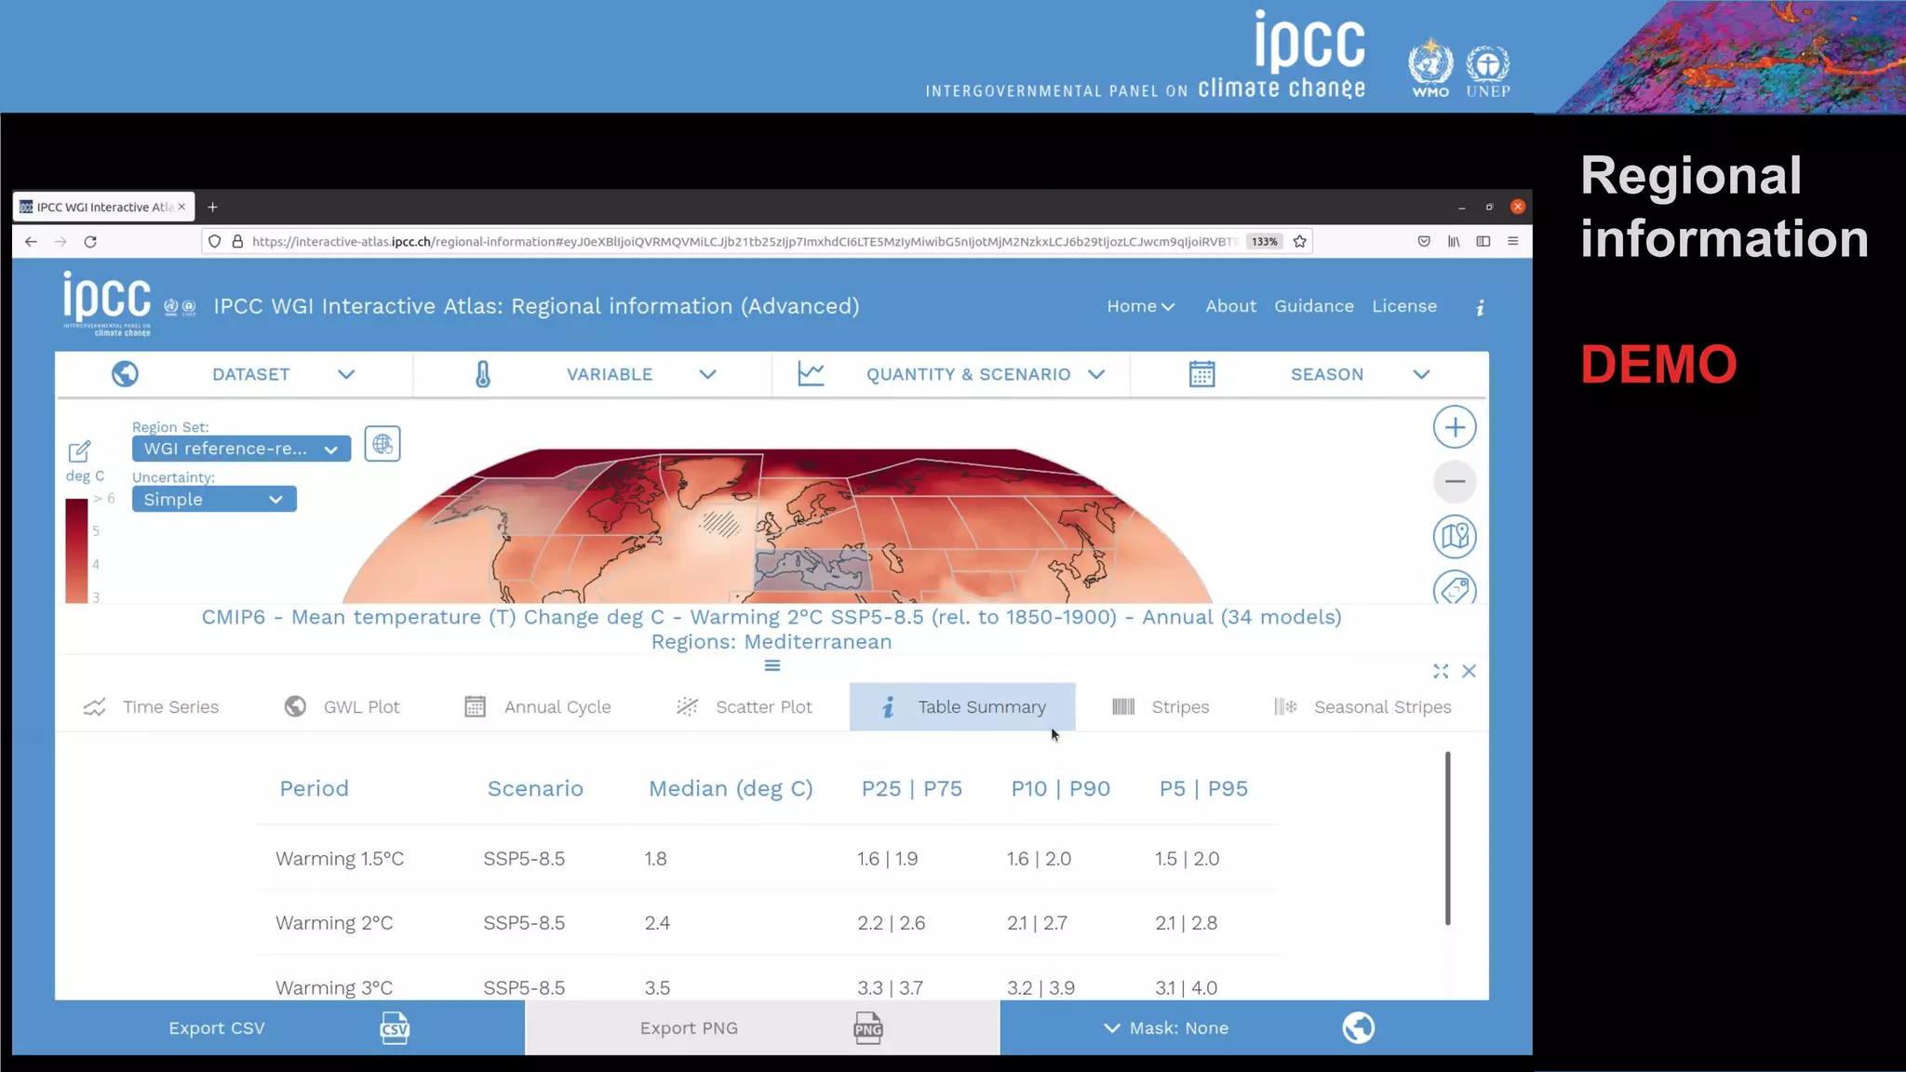Click the table vertical scrollbar
The width and height of the screenshot is (1906, 1072).
tap(1447, 838)
